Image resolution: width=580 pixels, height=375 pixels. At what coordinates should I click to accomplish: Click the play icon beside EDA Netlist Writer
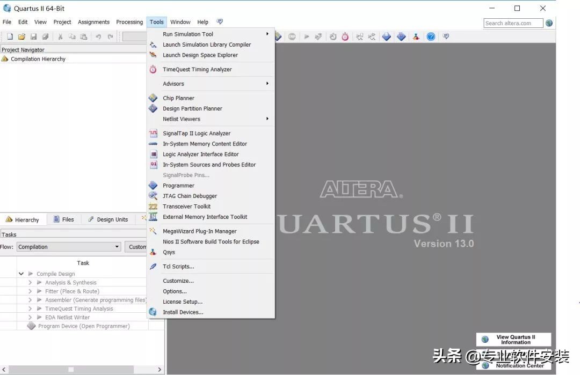(39, 318)
